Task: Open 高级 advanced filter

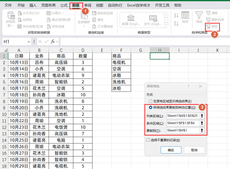Action: (x=212, y=27)
